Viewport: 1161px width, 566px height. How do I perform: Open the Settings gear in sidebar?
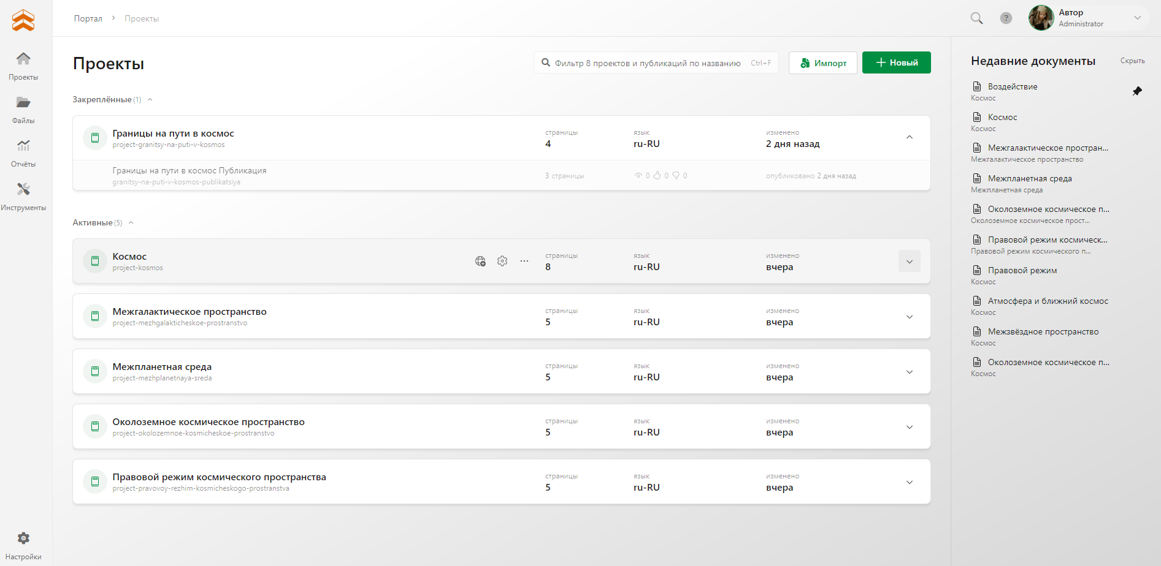click(23, 538)
